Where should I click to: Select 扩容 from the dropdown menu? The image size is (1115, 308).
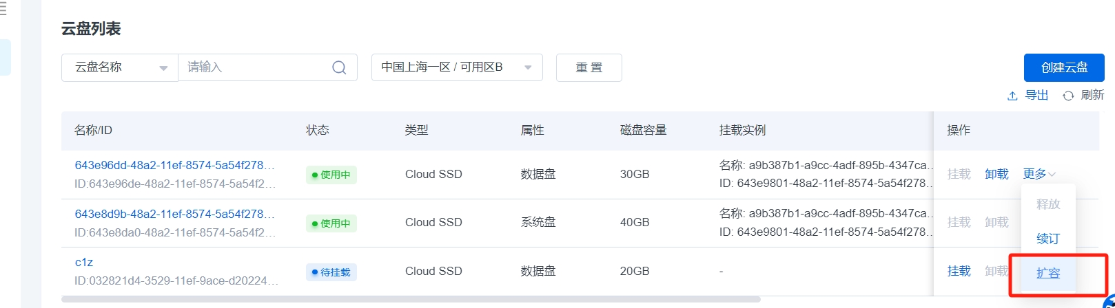pos(1047,273)
